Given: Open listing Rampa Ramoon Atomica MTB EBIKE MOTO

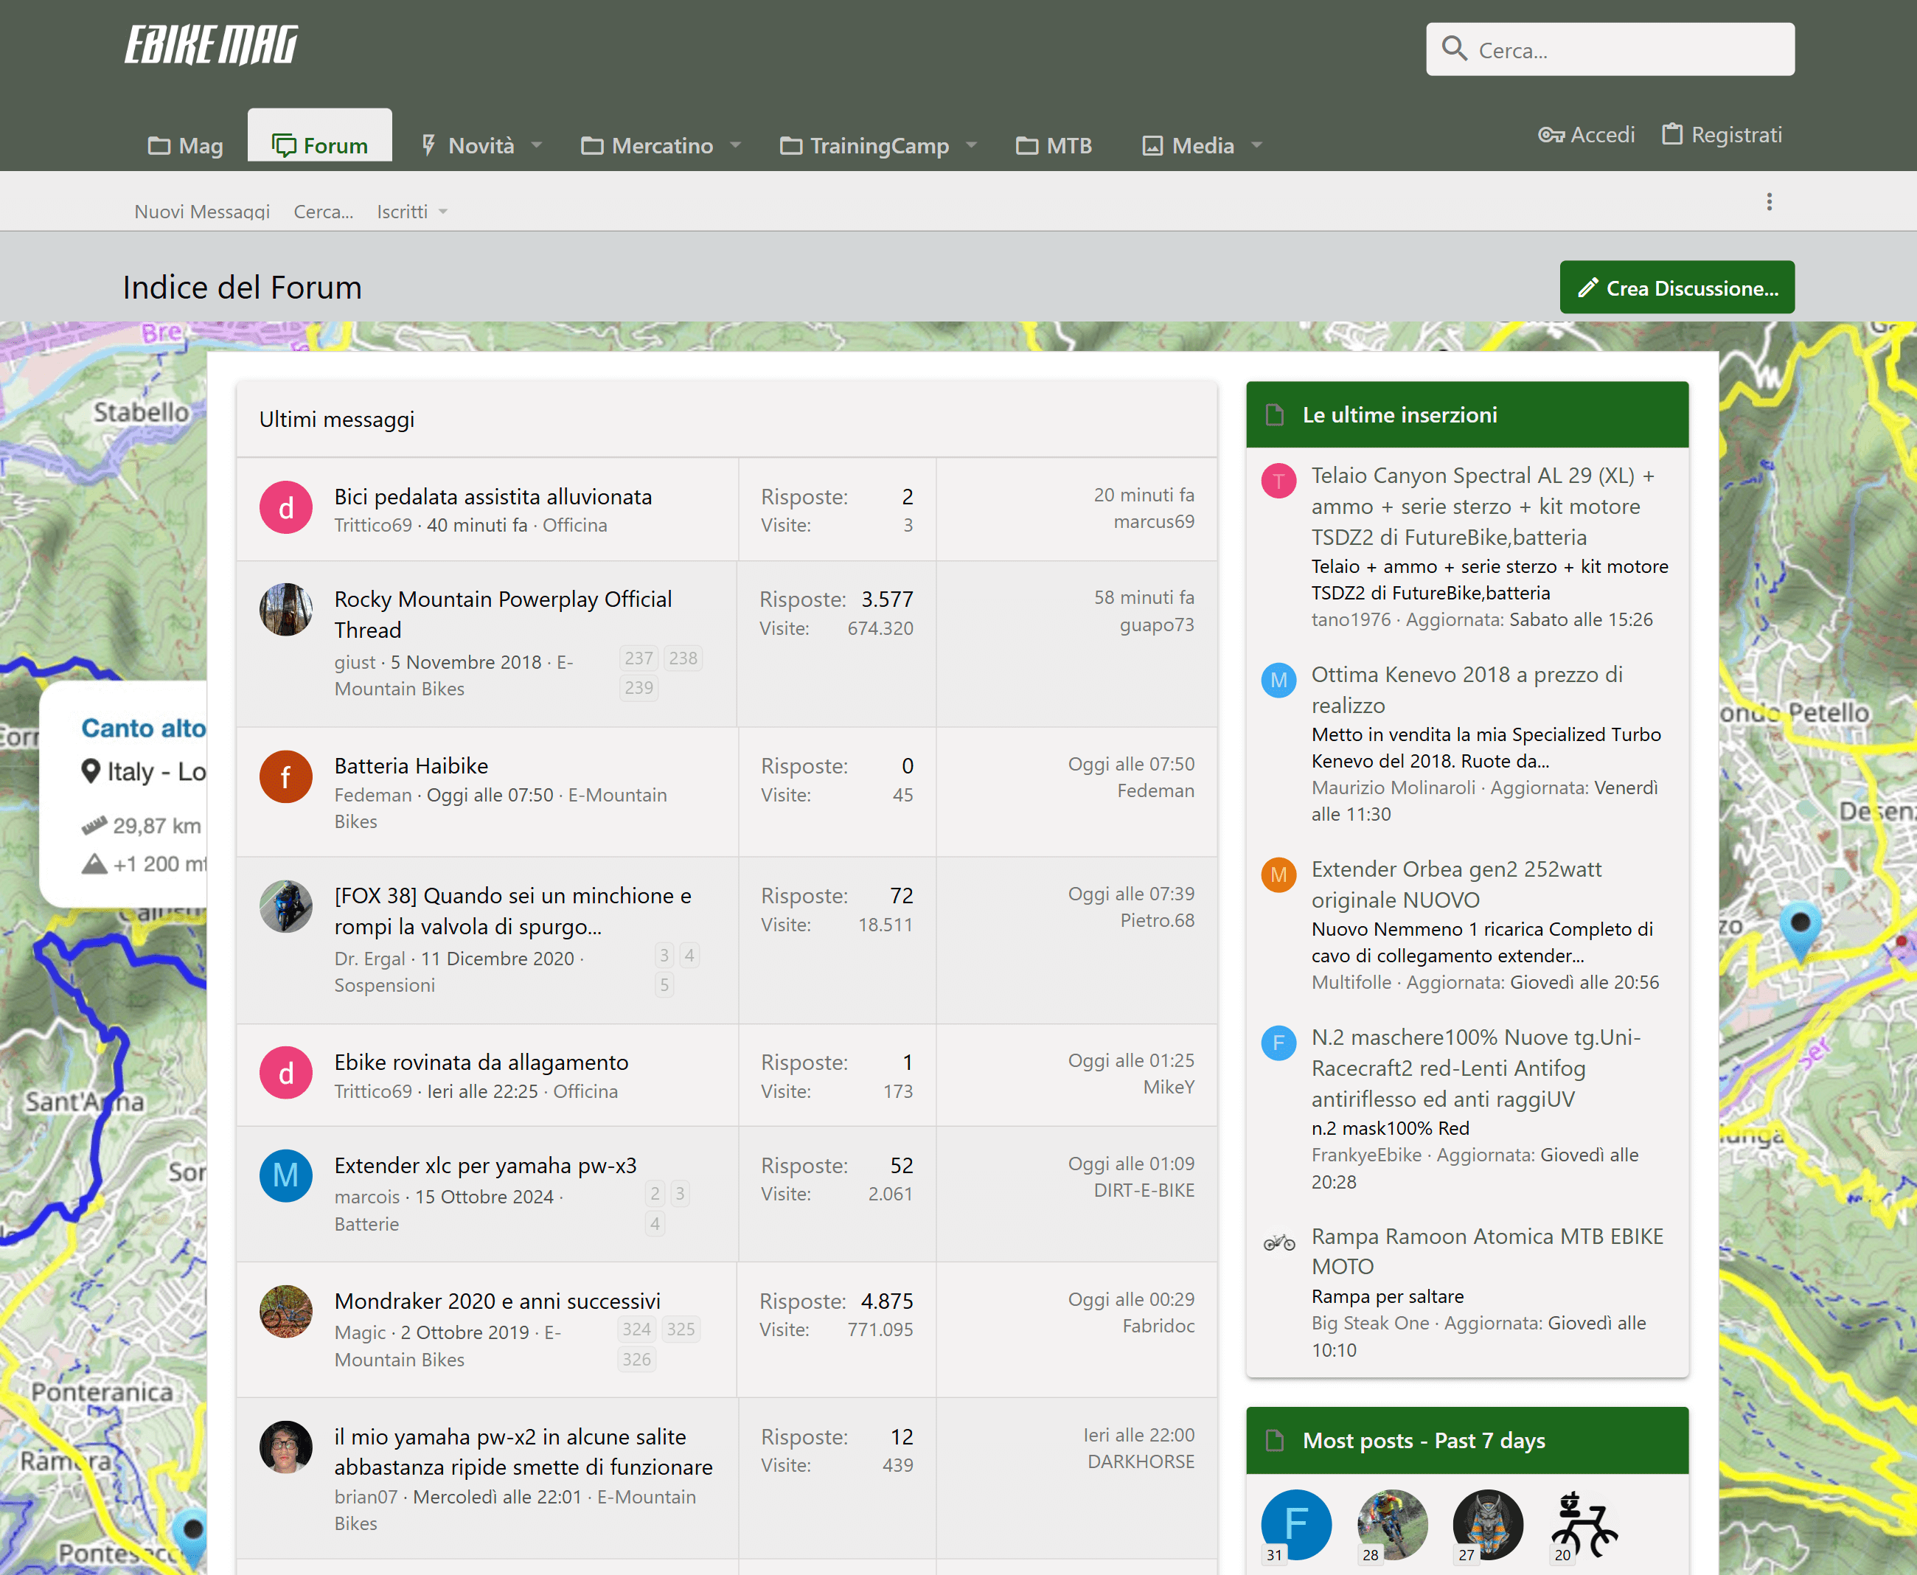Looking at the screenshot, I should click(1488, 1252).
